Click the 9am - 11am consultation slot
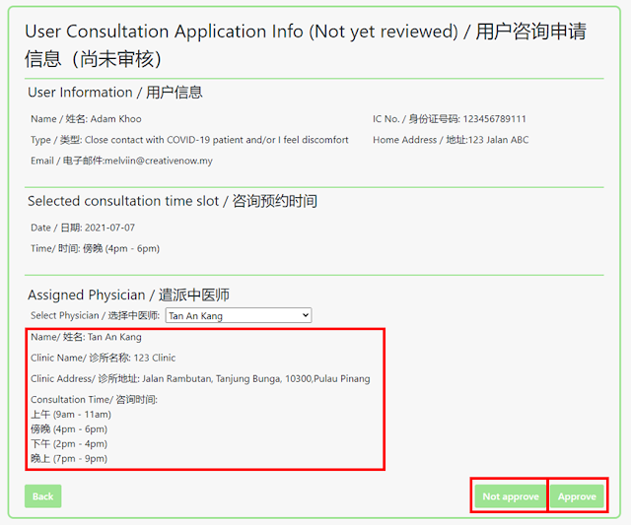The height and width of the screenshot is (525, 631). (71, 415)
